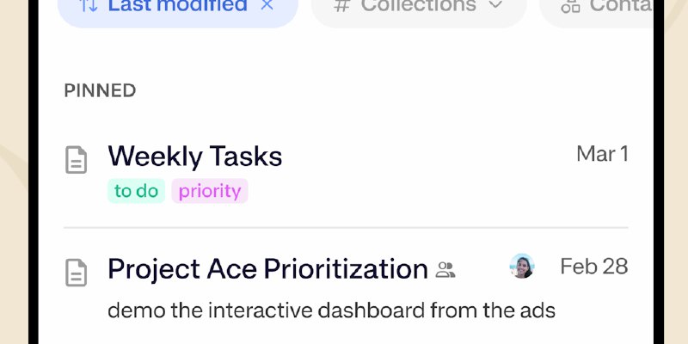Remove the Last modified filter with X
The height and width of the screenshot is (344, 688).
pyautogui.click(x=267, y=6)
